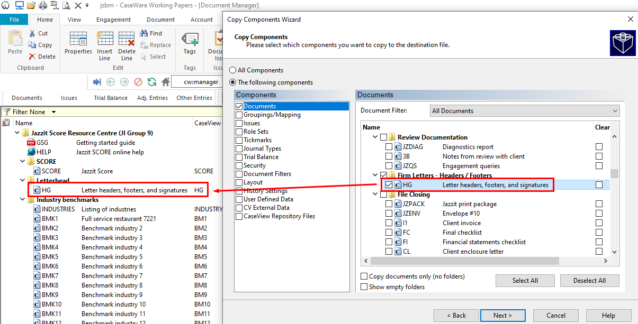Click the HELP globe icon in Document Manager
This screenshot has height=324, width=638.
[x=31, y=152]
